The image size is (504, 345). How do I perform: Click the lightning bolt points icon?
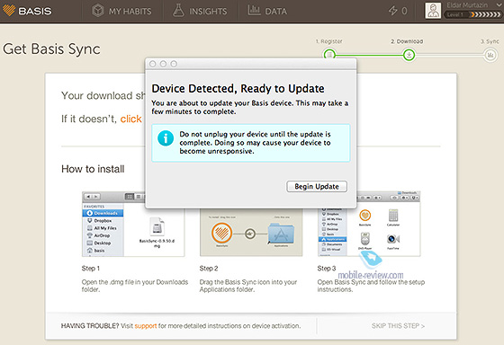click(392, 11)
